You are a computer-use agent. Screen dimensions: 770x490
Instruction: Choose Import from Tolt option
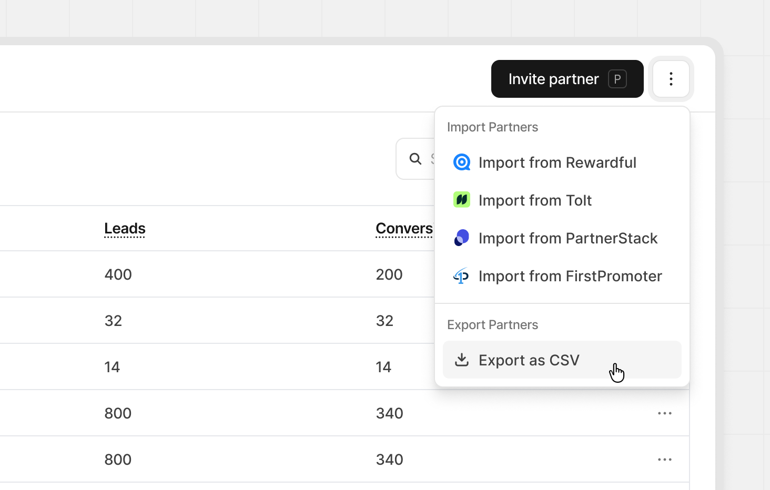coord(535,200)
